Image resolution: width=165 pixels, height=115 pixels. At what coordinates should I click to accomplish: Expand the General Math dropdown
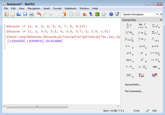pyautogui.click(x=132, y=85)
